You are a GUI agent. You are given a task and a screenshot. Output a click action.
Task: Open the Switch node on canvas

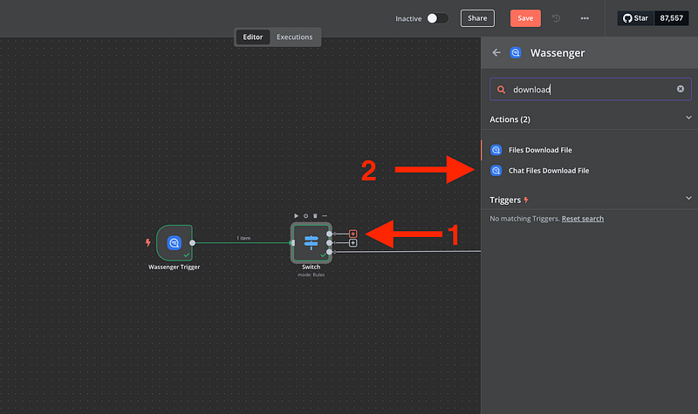pyautogui.click(x=311, y=242)
